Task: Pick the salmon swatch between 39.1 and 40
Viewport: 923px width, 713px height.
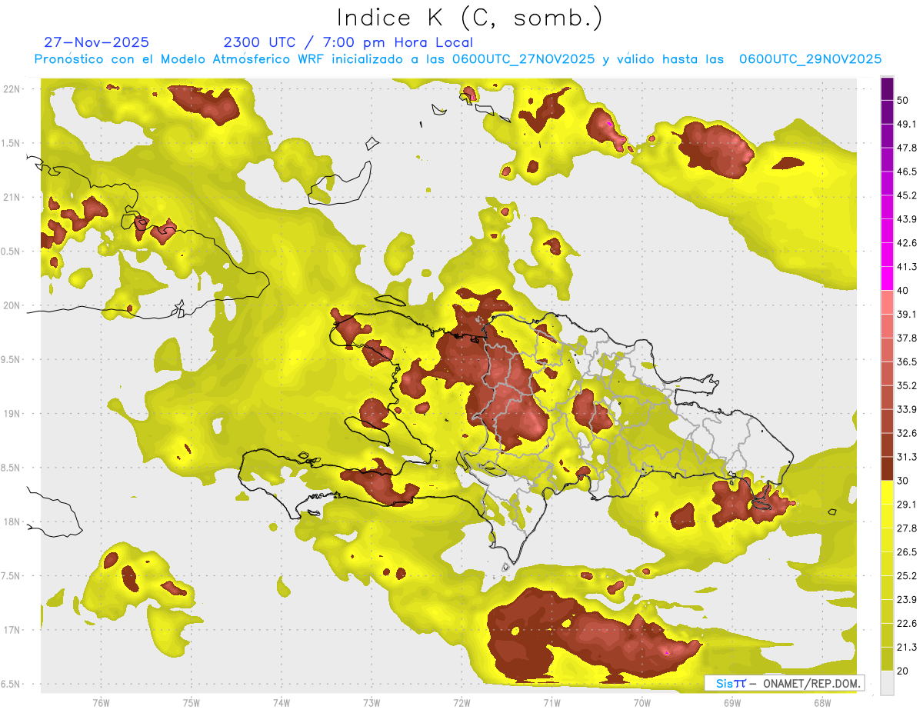Action: click(x=887, y=302)
